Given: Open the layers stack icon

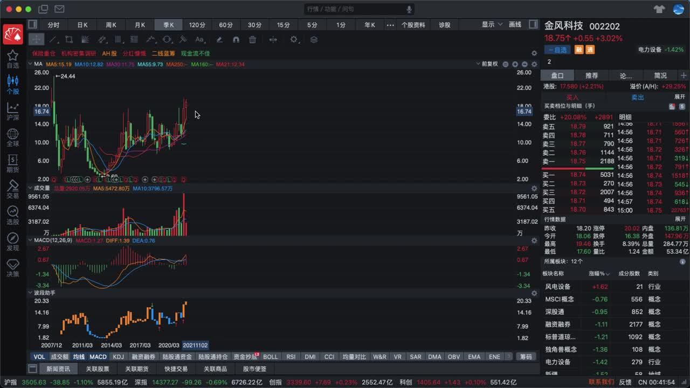Looking at the screenshot, I should [314, 39].
